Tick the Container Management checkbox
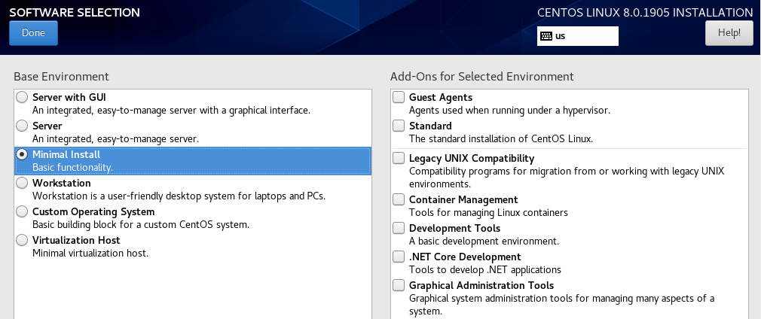Screen dimensions: 761x319 (x=399, y=199)
